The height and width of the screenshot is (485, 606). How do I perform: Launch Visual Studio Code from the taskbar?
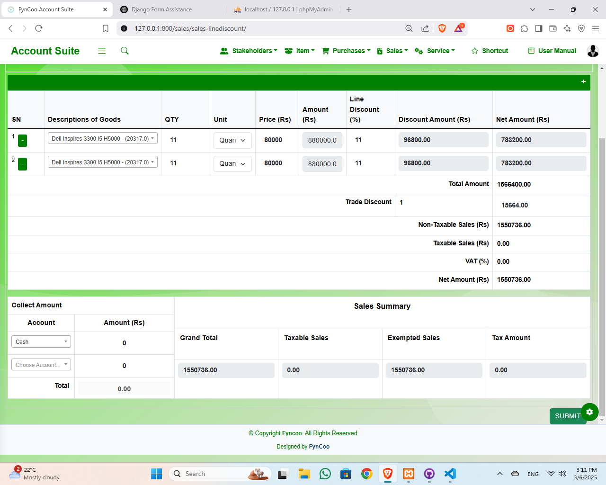pos(450,474)
